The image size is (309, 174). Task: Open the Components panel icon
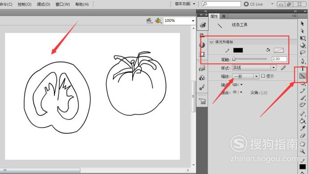202,78
